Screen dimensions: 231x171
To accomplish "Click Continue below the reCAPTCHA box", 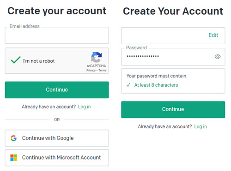I will pos(57,90).
